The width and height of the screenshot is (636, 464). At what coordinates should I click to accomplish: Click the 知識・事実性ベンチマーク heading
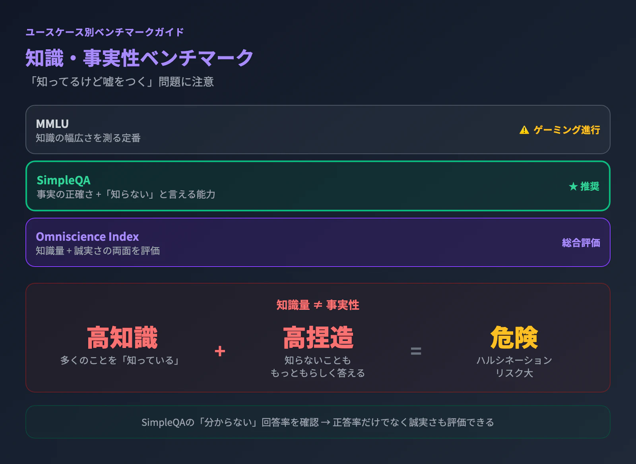[140, 58]
